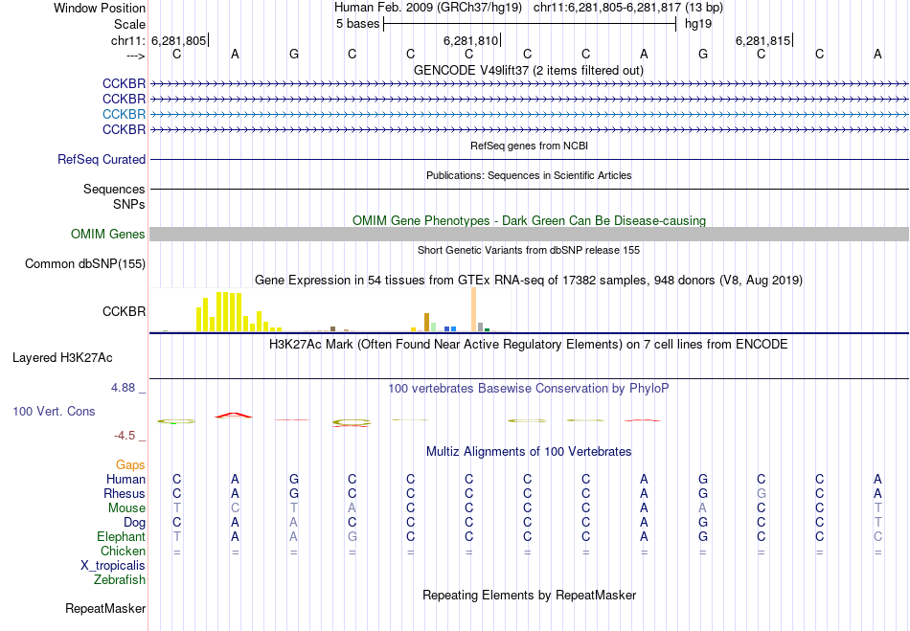
Task: Click the 4.88 PhyloP upper scale value
Action: point(123,388)
